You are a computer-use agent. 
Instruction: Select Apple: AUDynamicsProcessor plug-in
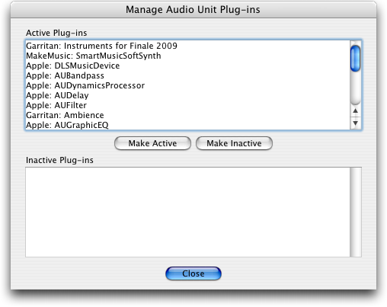[187, 85]
